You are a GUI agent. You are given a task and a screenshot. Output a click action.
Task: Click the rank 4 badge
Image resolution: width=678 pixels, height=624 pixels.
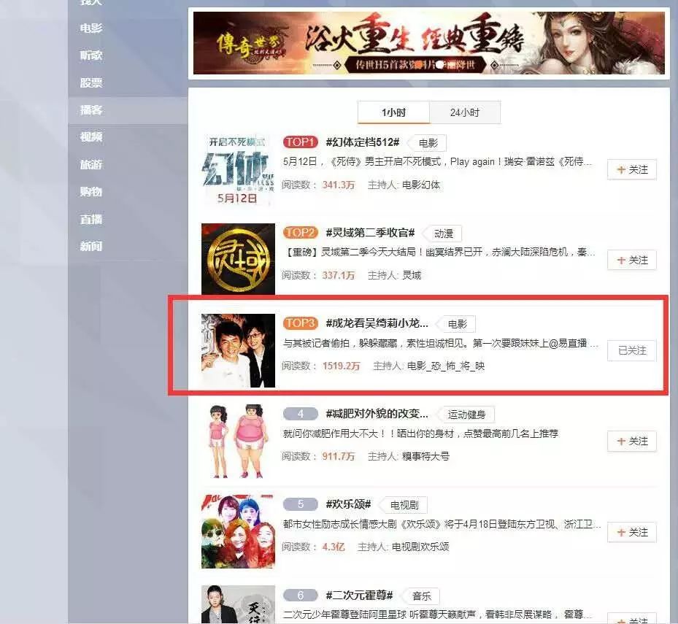pos(301,414)
